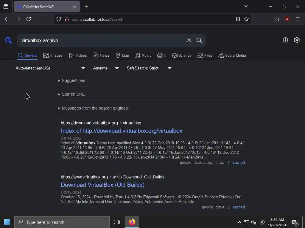The image size is (305, 228).
Task: Reload the page
Action: [x=29, y=19]
